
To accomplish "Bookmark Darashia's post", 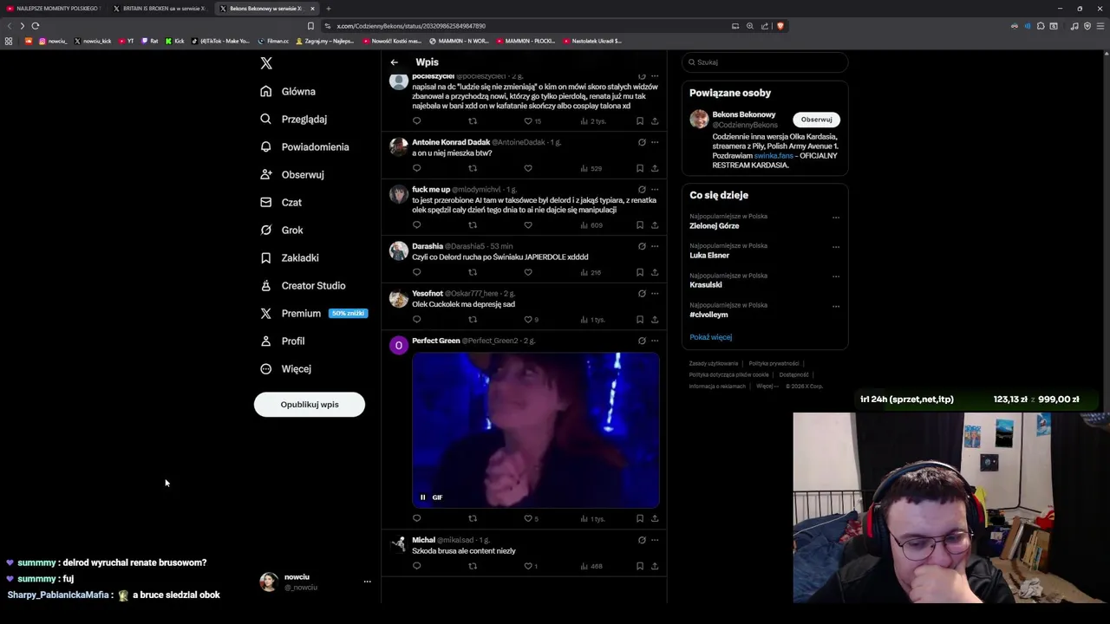I will [640, 272].
